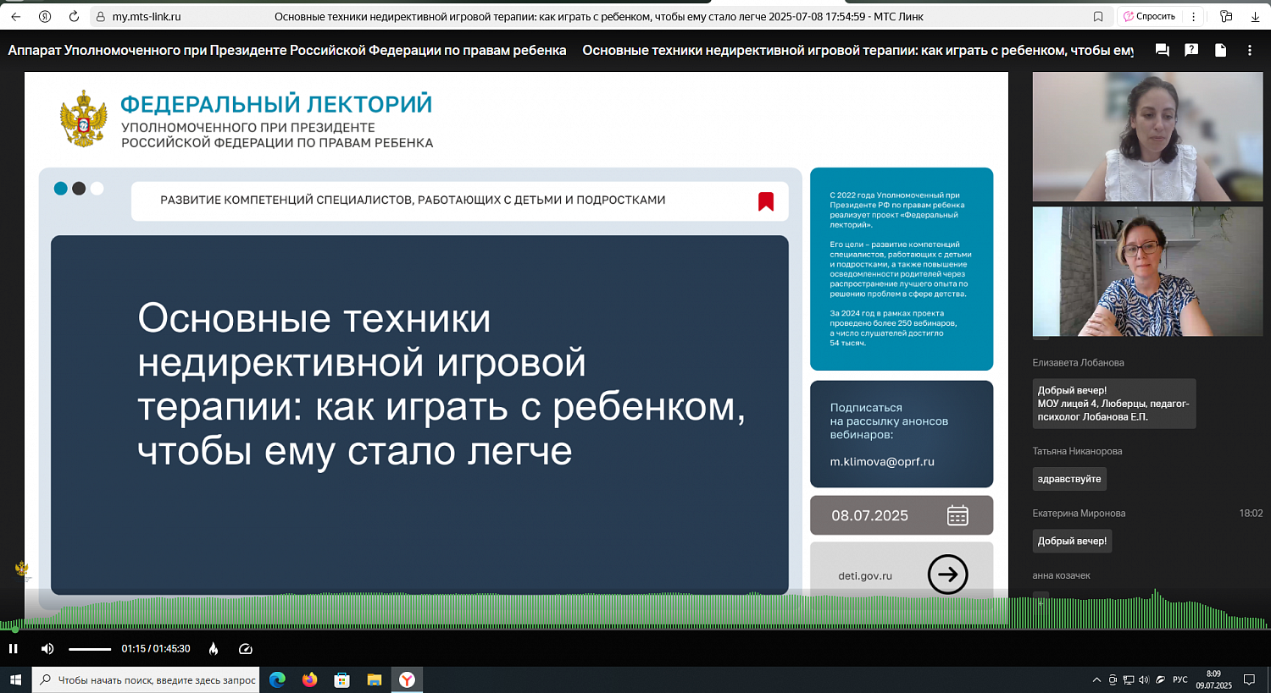Mute the player volume speaker icon
This screenshot has height=693, width=1271.
[x=47, y=649]
